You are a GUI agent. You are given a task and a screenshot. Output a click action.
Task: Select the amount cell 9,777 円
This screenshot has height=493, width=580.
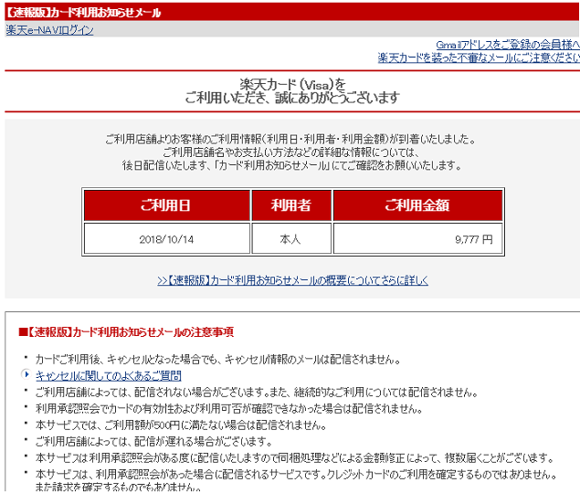pos(417,238)
